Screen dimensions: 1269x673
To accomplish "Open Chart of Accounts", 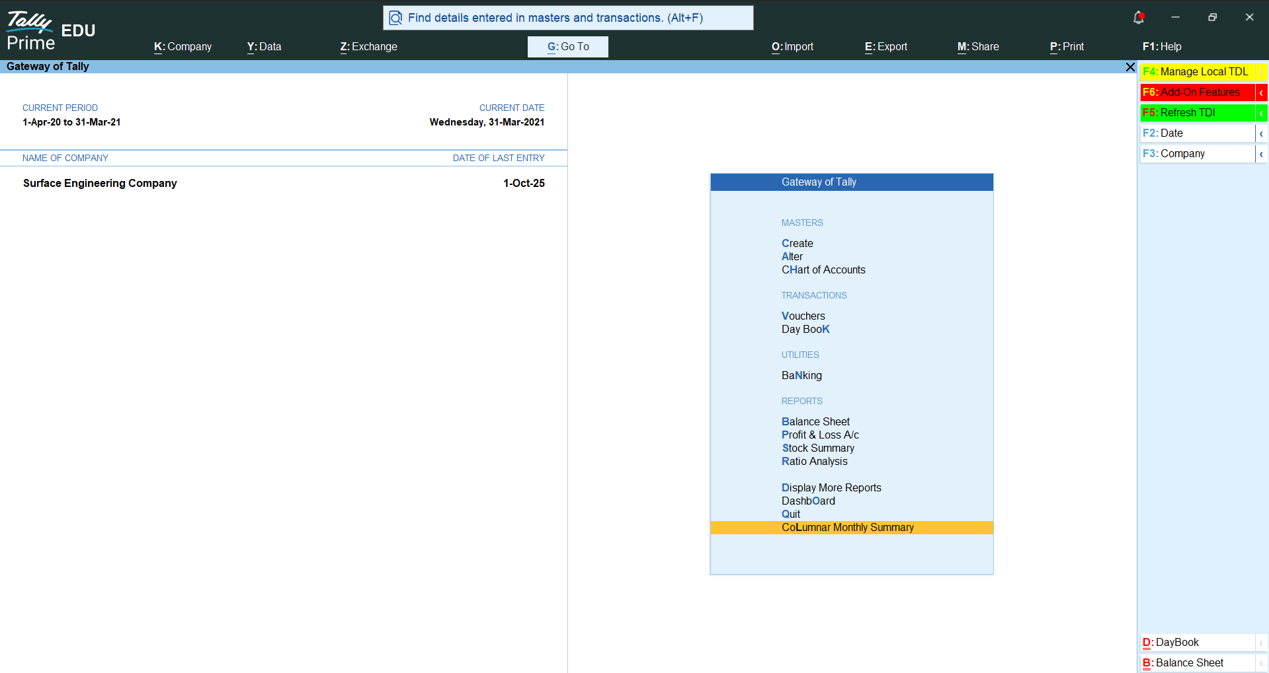I will click(x=823, y=270).
